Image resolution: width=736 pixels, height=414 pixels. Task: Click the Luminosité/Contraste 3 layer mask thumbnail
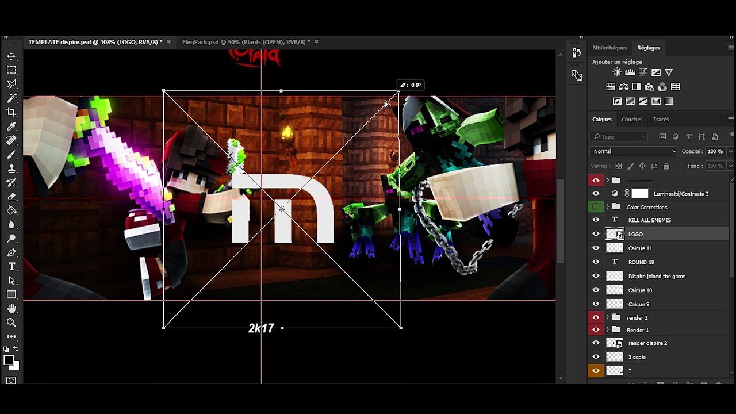tap(640, 194)
